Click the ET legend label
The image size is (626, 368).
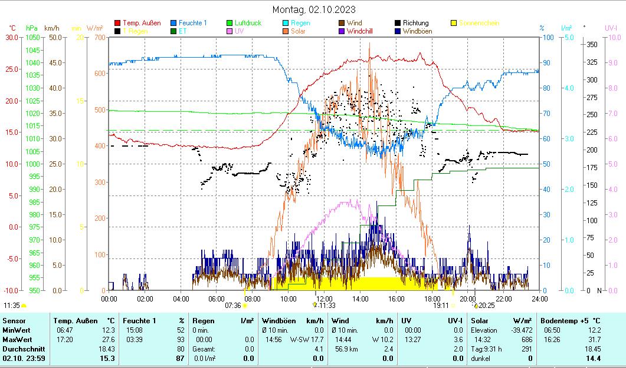[x=182, y=31]
